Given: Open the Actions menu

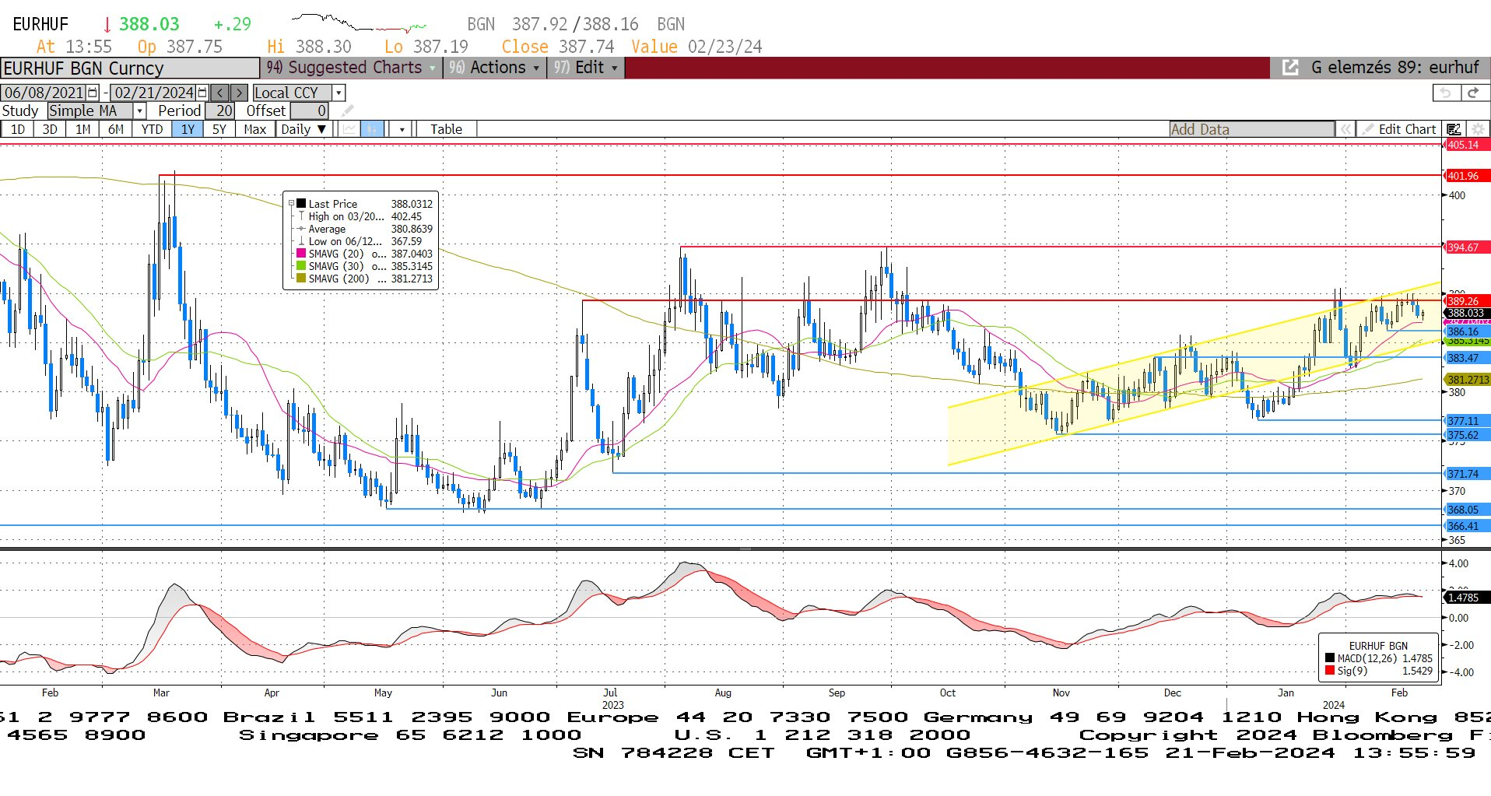Looking at the screenshot, I should (x=493, y=68).
